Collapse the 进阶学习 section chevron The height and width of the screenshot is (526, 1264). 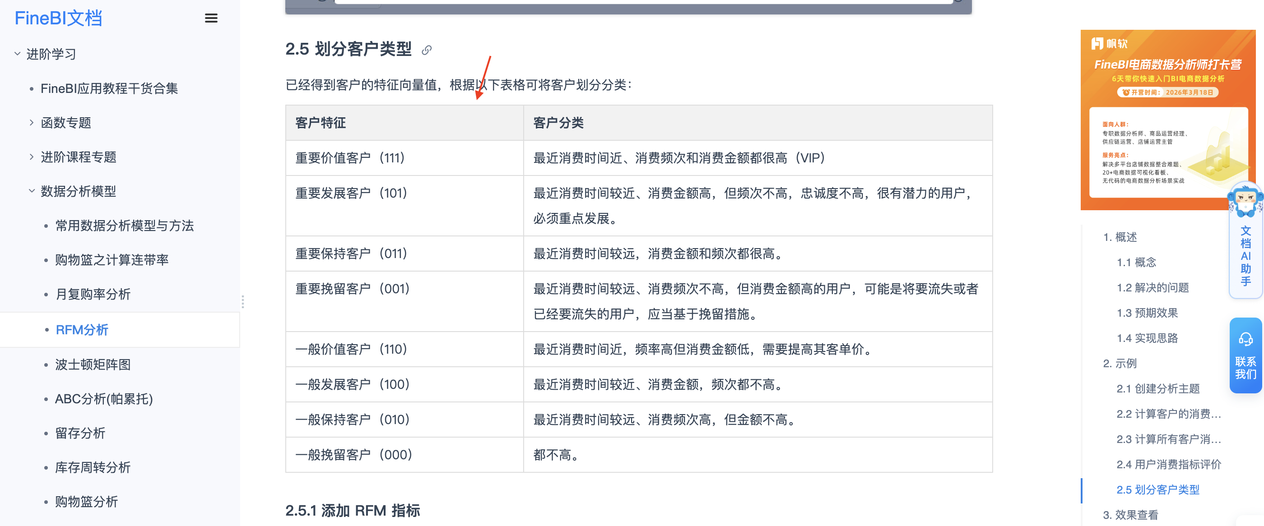17,54
